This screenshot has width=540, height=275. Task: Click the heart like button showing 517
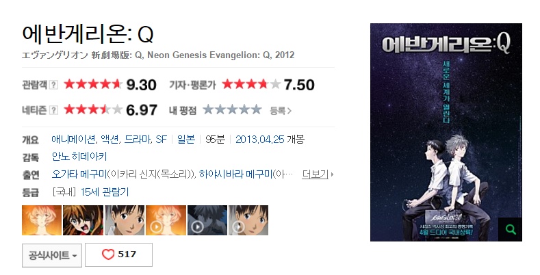click(x=118, y=255)
